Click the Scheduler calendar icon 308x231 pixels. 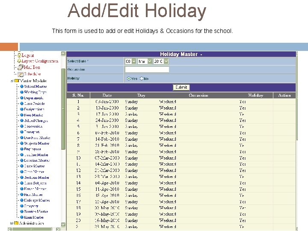21,74
